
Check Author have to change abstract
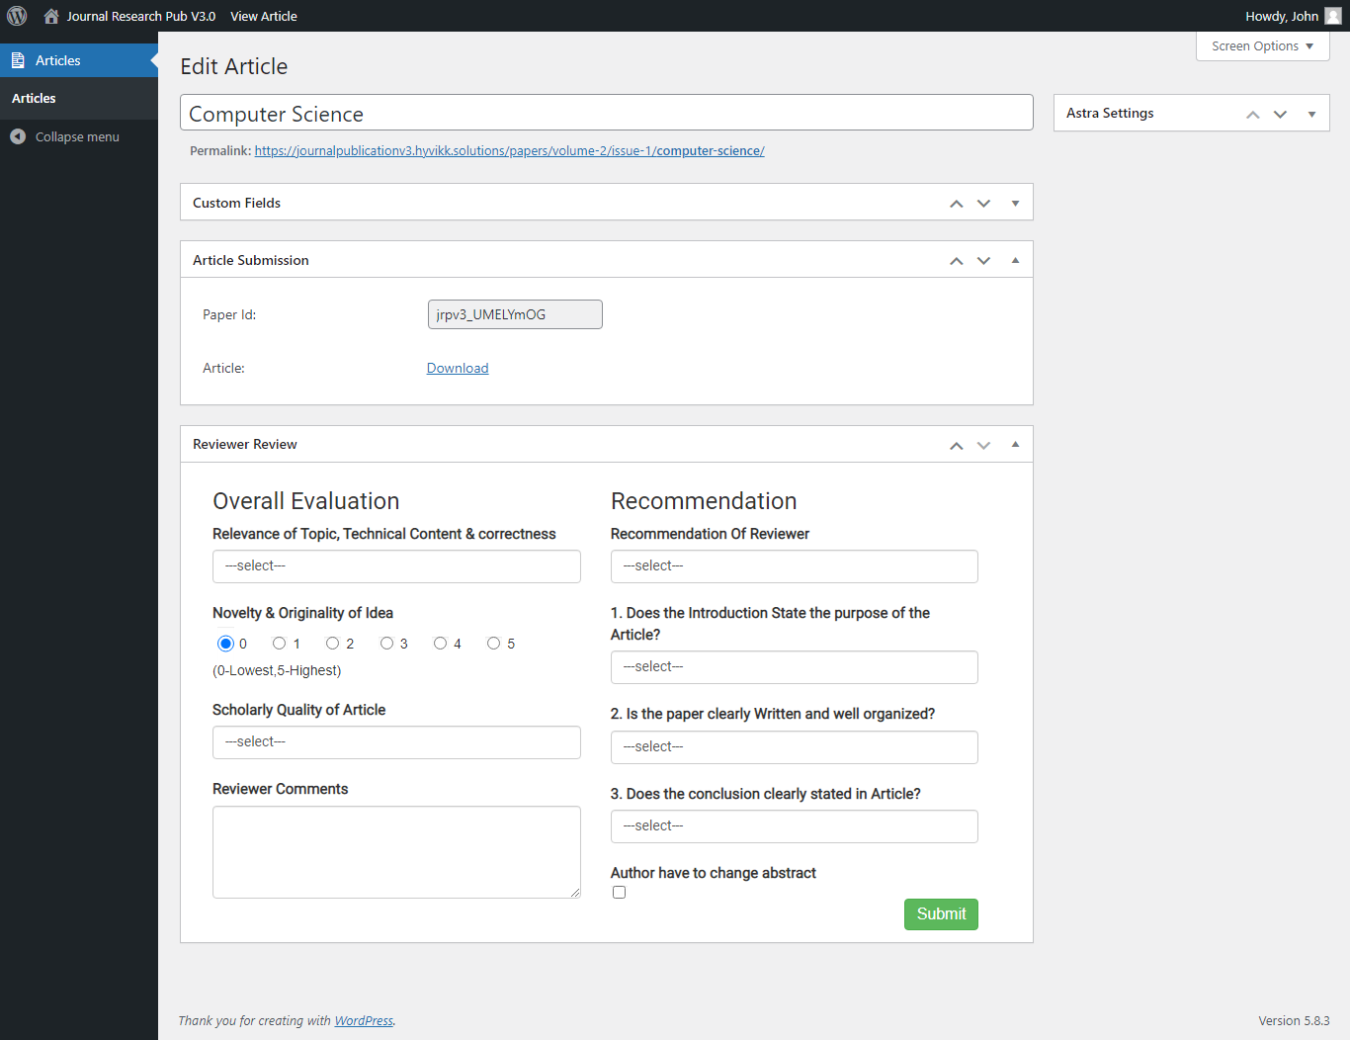point(619,893)
